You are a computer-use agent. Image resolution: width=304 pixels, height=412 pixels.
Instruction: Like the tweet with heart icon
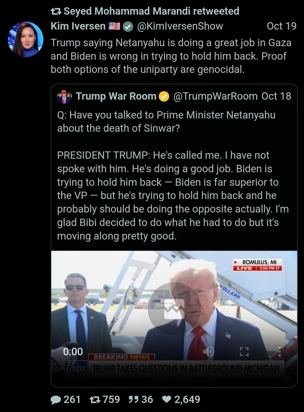[x=167, y=399]
